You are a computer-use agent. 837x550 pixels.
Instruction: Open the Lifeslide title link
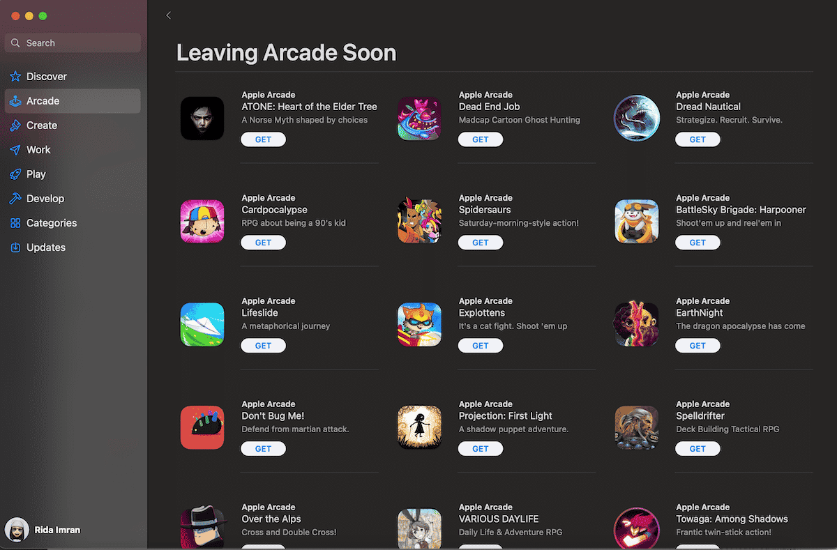point(259,313)
